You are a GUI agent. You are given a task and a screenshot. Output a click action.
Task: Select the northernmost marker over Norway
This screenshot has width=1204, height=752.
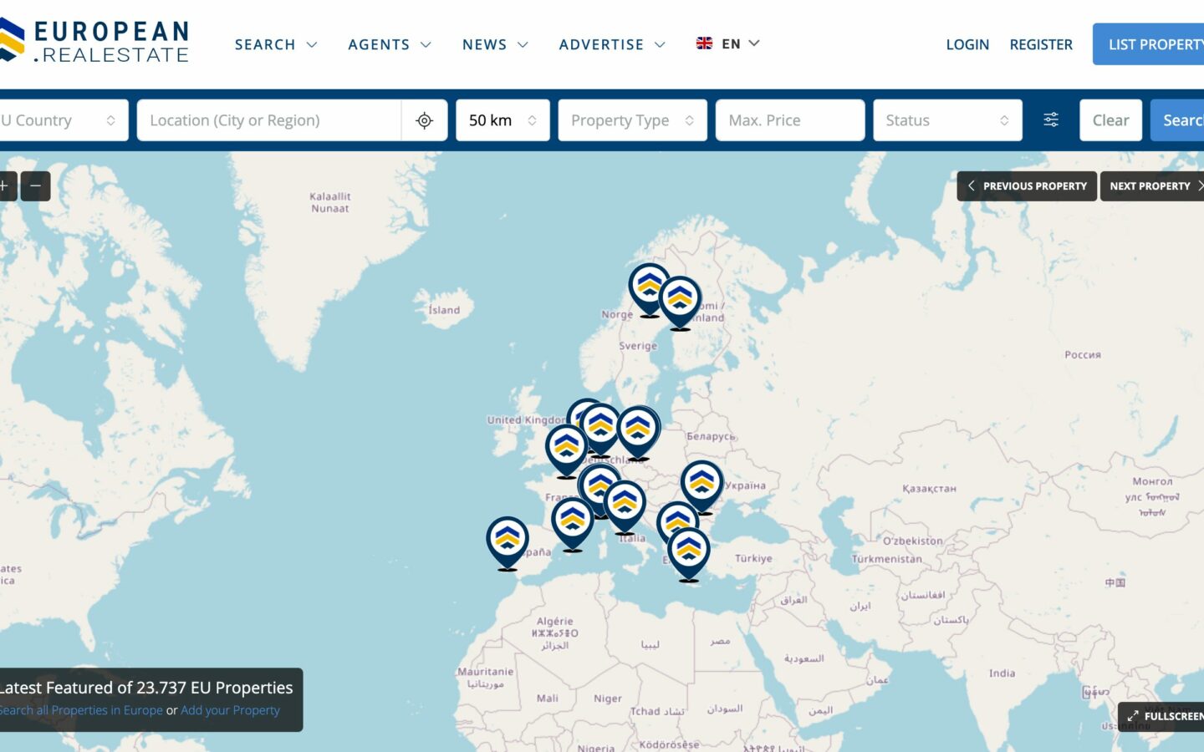649,287
